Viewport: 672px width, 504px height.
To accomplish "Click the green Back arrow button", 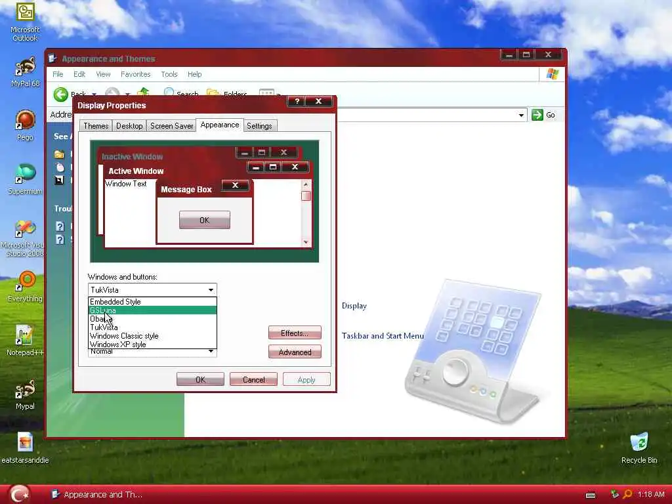I will (x=61, y=94).
